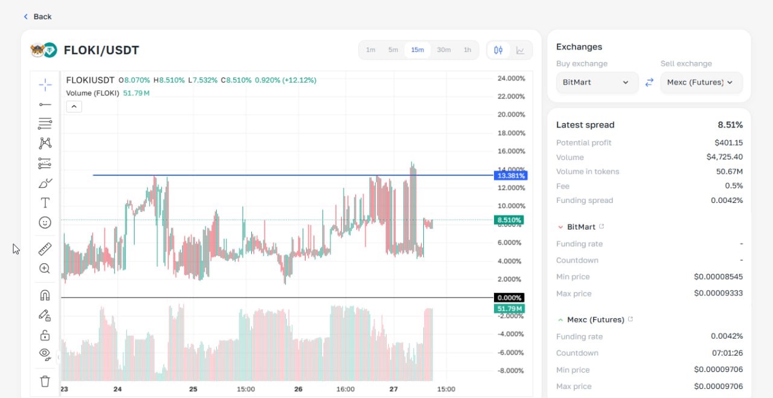Select the trend line drawing tool
The image size is (773, 398).
coord(45,104)
